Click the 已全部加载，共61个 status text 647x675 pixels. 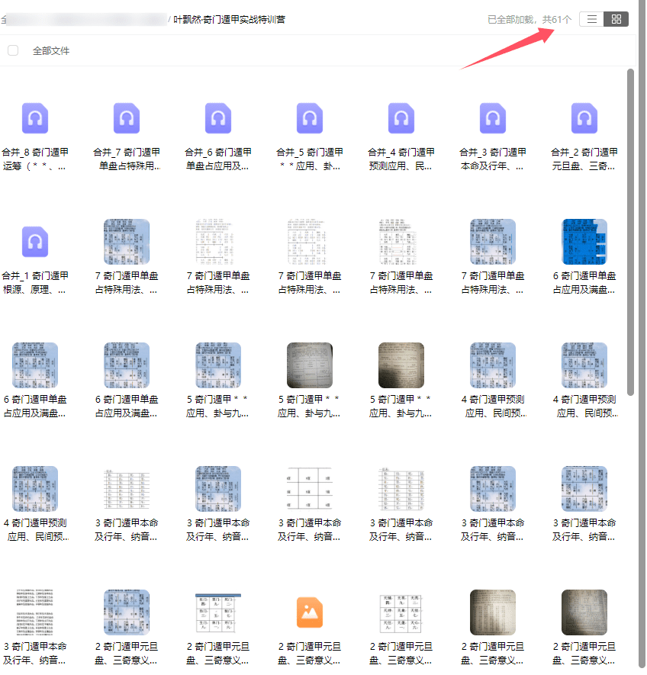pos(530,19)
